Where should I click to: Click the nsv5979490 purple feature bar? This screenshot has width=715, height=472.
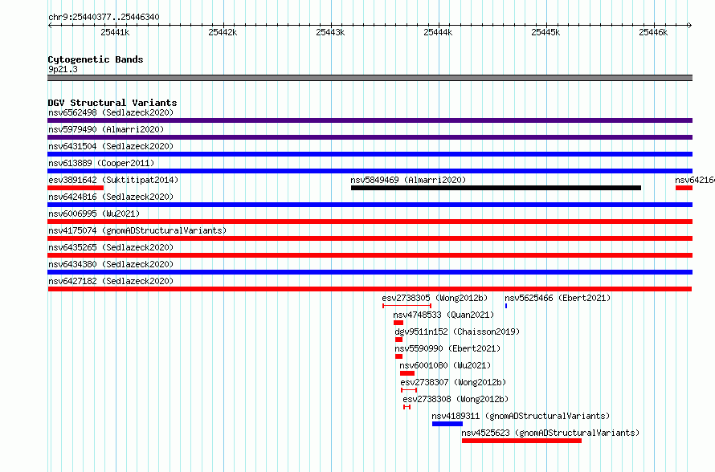(x=370, y=137)
